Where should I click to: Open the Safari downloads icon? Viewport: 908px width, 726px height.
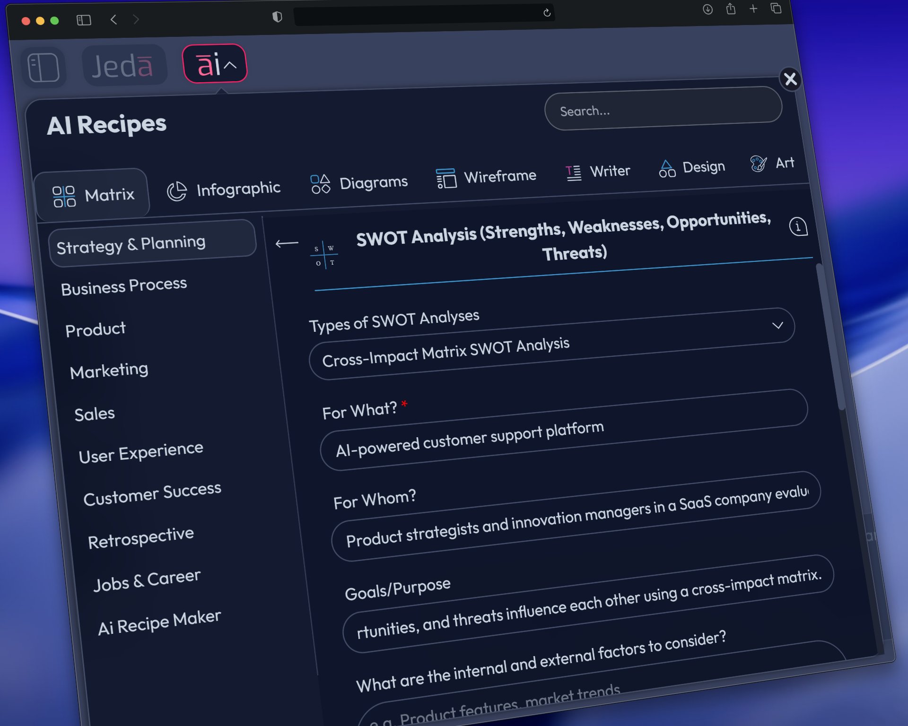pyautogui.click(x=707, y=9)
